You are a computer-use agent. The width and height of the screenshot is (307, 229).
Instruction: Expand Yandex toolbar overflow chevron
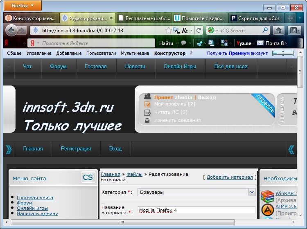tap(300, 43)
